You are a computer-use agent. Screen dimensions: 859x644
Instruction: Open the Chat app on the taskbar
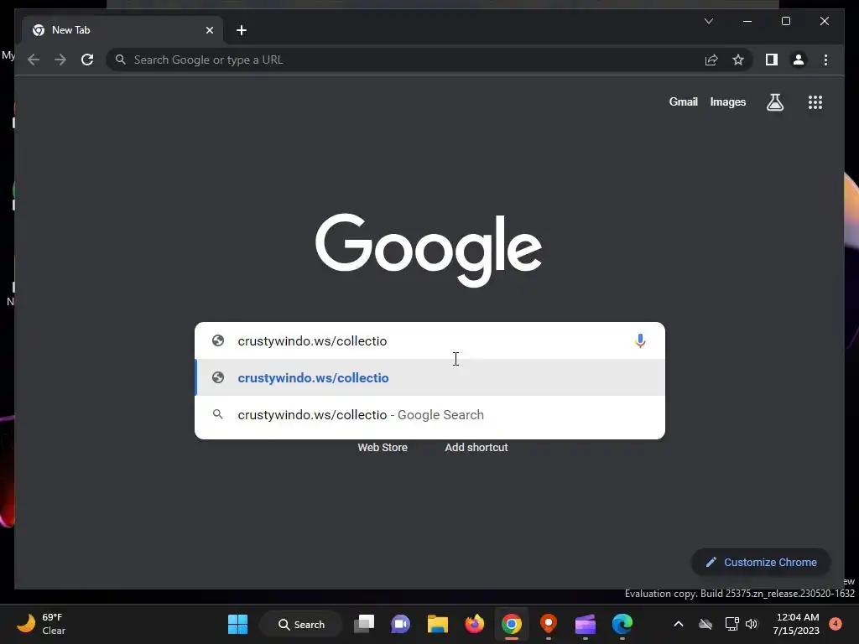tap(400, 624)
